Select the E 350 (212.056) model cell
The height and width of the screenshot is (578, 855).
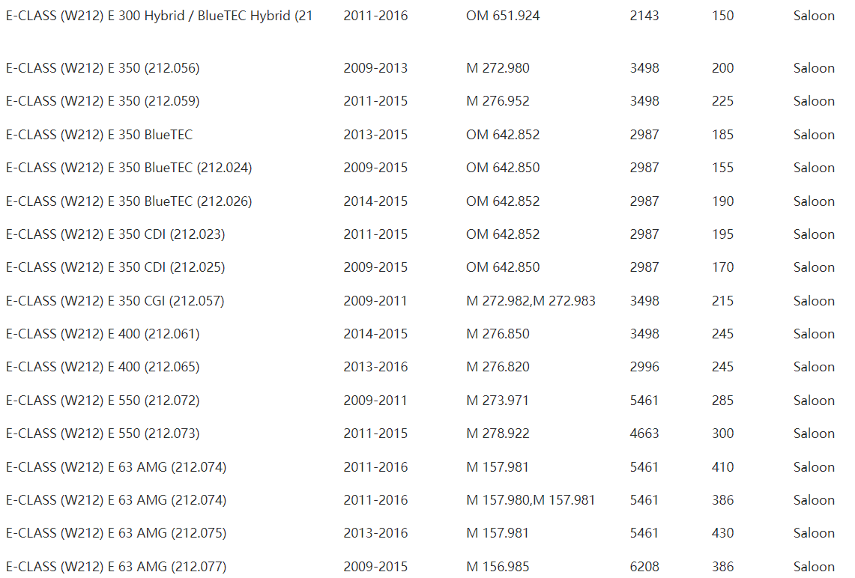(103, 68)
